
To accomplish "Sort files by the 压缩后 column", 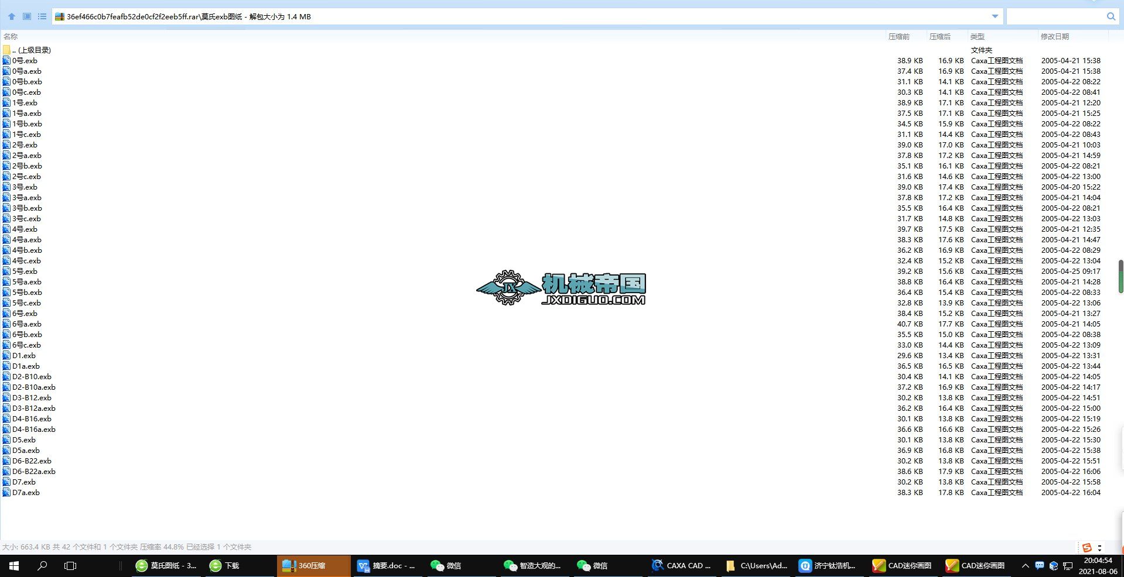I will pyautogui.click(x=940, y=37).
